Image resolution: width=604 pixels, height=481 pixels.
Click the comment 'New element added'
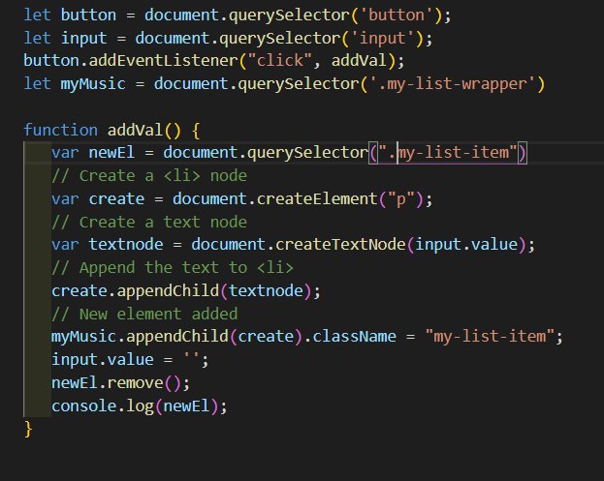tap(144, 314)
